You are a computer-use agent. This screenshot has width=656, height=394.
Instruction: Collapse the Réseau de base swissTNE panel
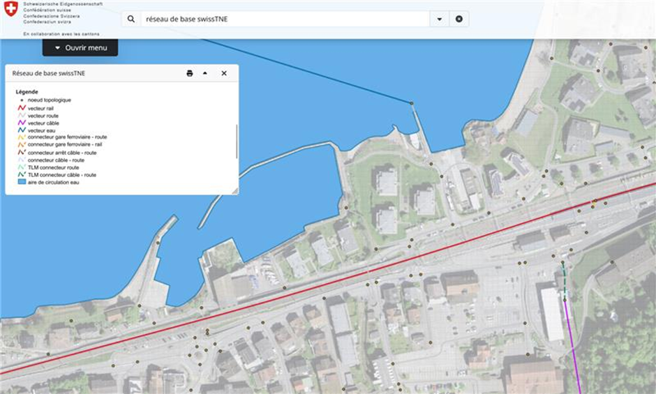click(205, 73)
